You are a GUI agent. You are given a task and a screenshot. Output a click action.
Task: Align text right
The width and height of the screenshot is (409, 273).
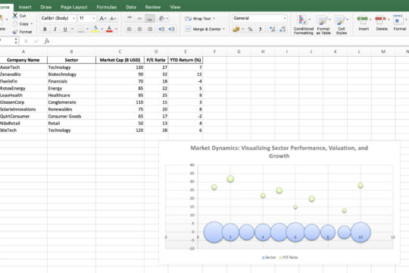(150, 29)
